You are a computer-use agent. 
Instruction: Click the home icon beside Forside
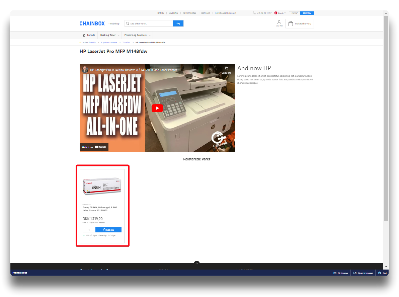point(84,35)
